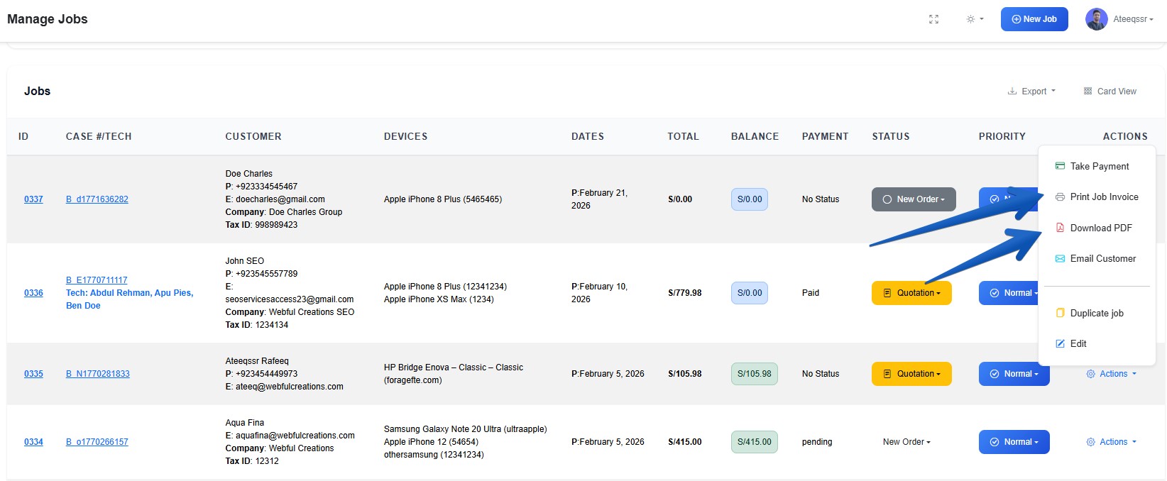This screenshot has height=481, width=1167.
Task: Click the STATUS column header
Action: (x=891, y=136)
